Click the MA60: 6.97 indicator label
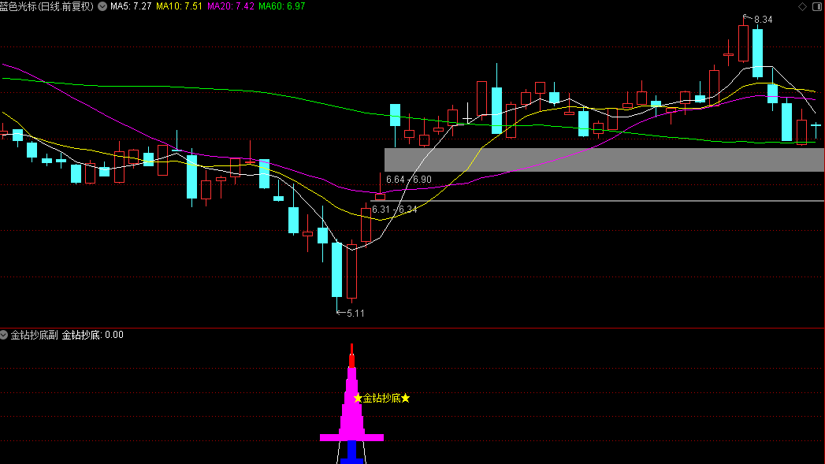The width and height of the screenshot is (825, 464). [x=281, y=6]
